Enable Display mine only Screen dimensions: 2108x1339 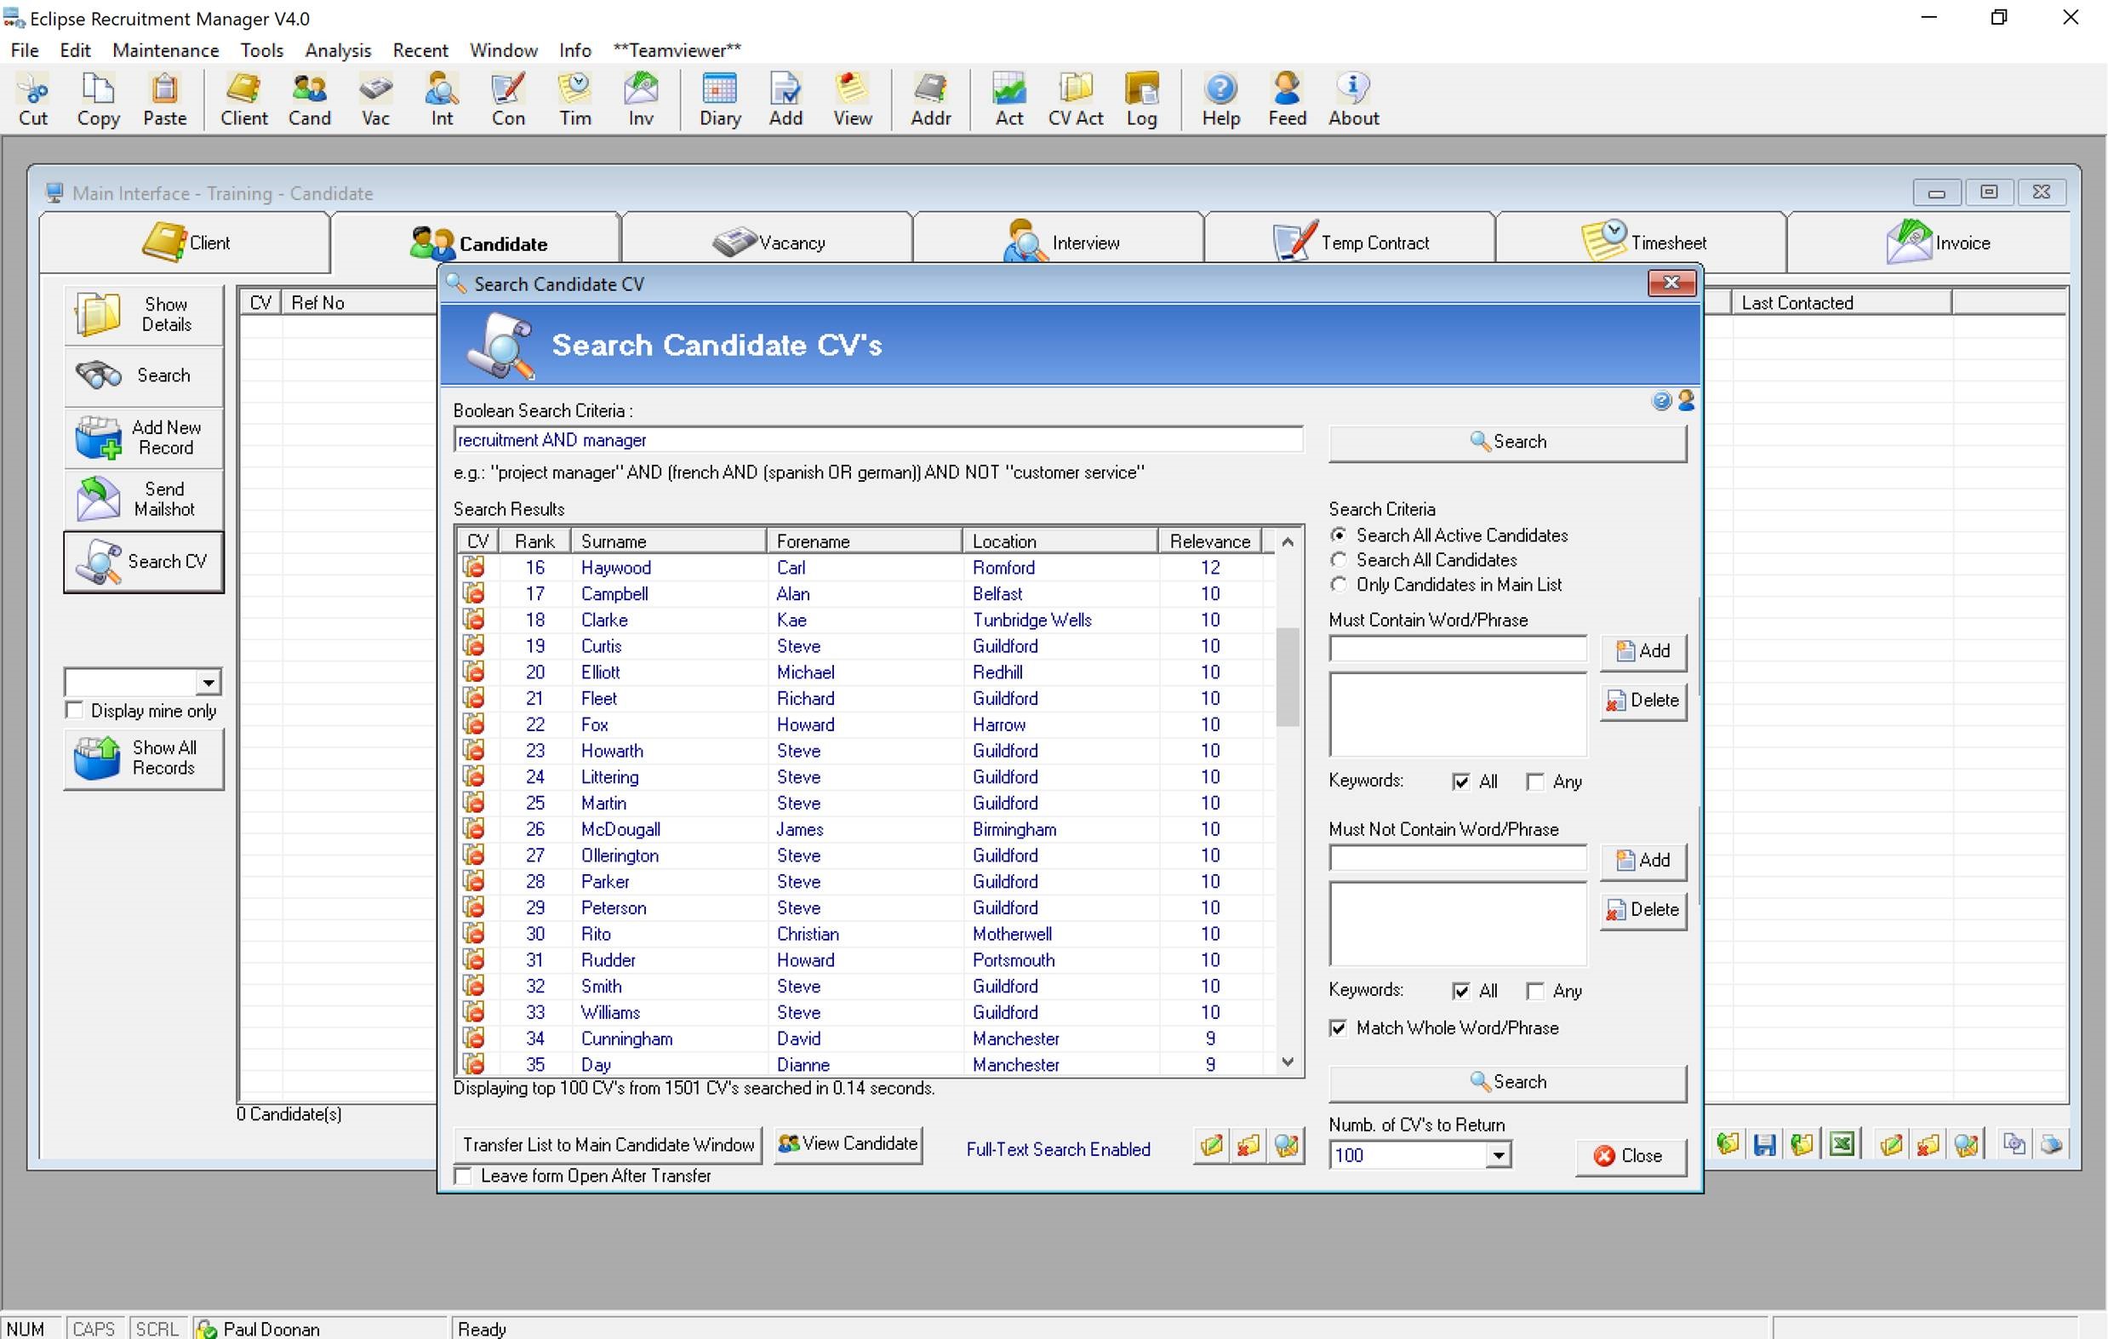point(75,709)
